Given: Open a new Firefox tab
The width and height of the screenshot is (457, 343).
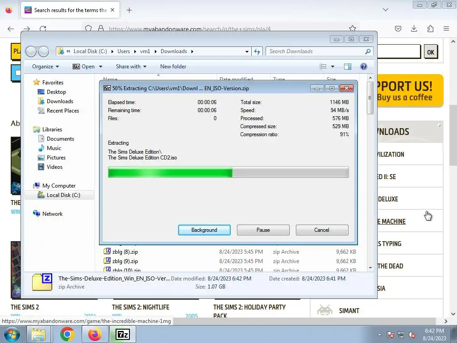Looking at the screenshot, I should tap(129, 10).
